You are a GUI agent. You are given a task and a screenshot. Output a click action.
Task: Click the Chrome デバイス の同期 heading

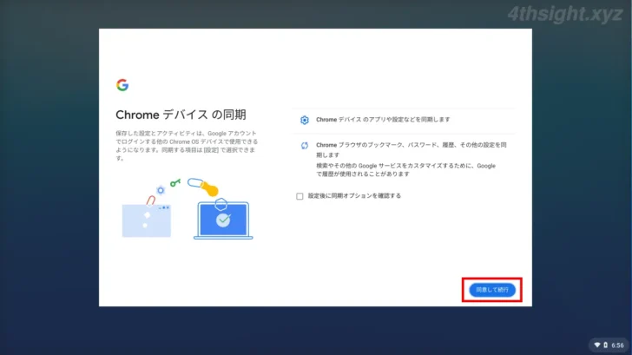(181, 115)
